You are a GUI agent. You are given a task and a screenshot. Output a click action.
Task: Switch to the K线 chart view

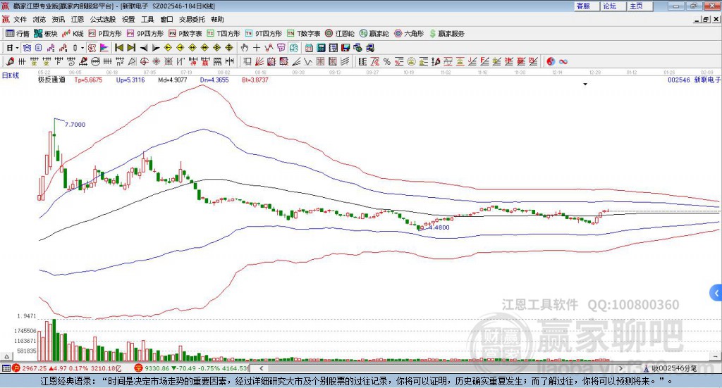73,34
